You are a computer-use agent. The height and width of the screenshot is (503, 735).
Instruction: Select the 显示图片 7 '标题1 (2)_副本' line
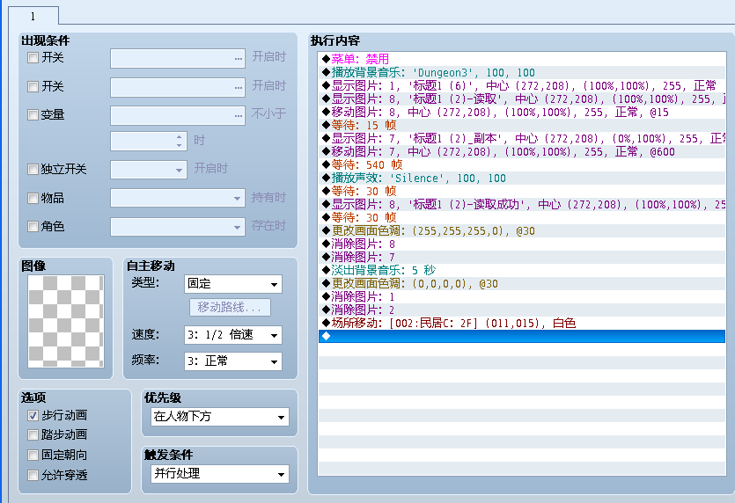pos(522,138)
